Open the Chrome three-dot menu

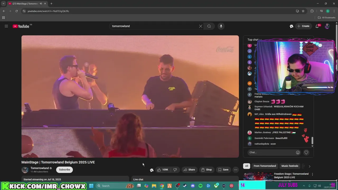(334, 11)
